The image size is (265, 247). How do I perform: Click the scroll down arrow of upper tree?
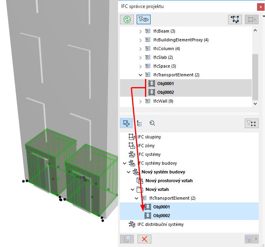(x=255, y=104)
